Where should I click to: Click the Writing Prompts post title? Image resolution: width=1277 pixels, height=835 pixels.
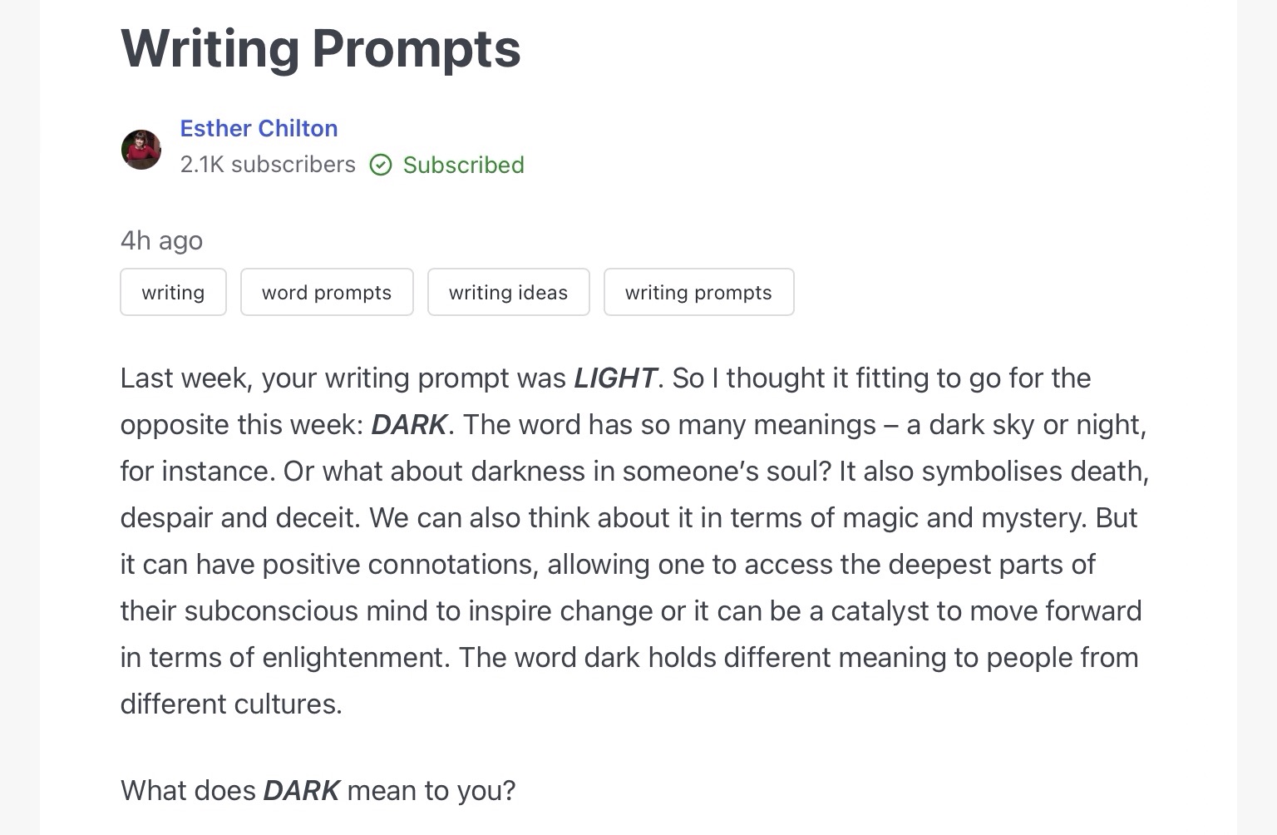(321, 48)
